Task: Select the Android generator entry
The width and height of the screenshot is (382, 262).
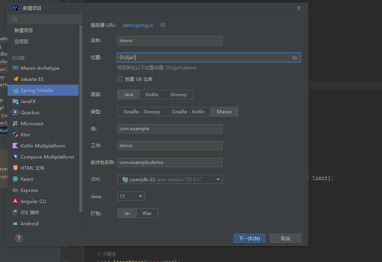Action: click(43, 223)
